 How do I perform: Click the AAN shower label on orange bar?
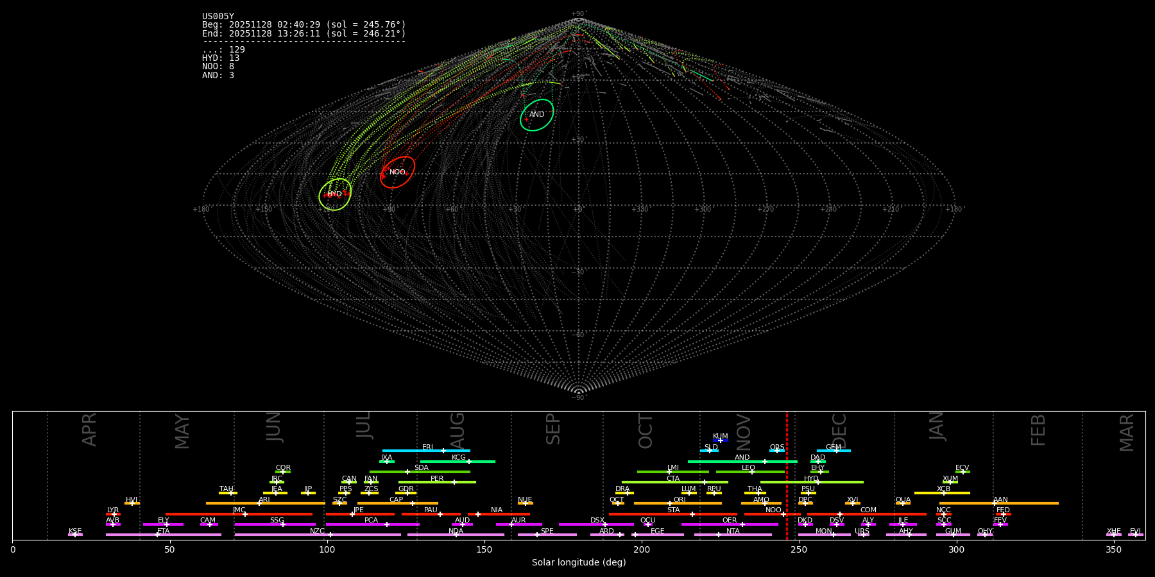coord(1000,500)
